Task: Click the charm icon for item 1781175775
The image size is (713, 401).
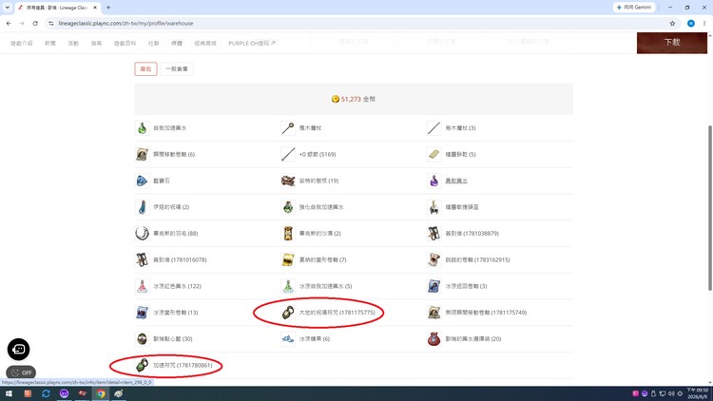Action: click(288, 313)
